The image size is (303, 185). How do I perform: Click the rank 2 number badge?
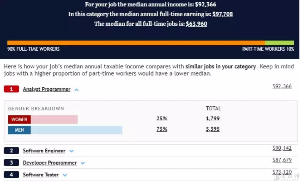[11, 151]
